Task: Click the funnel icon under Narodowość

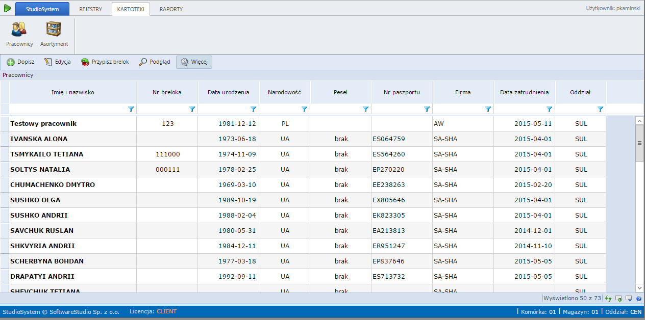Action: 305,109
